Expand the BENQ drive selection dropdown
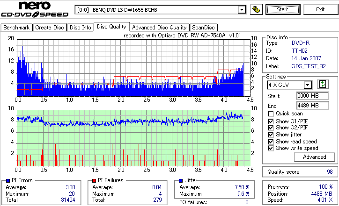The width and height of the screenshot is (339, 206). click(242, 10)
